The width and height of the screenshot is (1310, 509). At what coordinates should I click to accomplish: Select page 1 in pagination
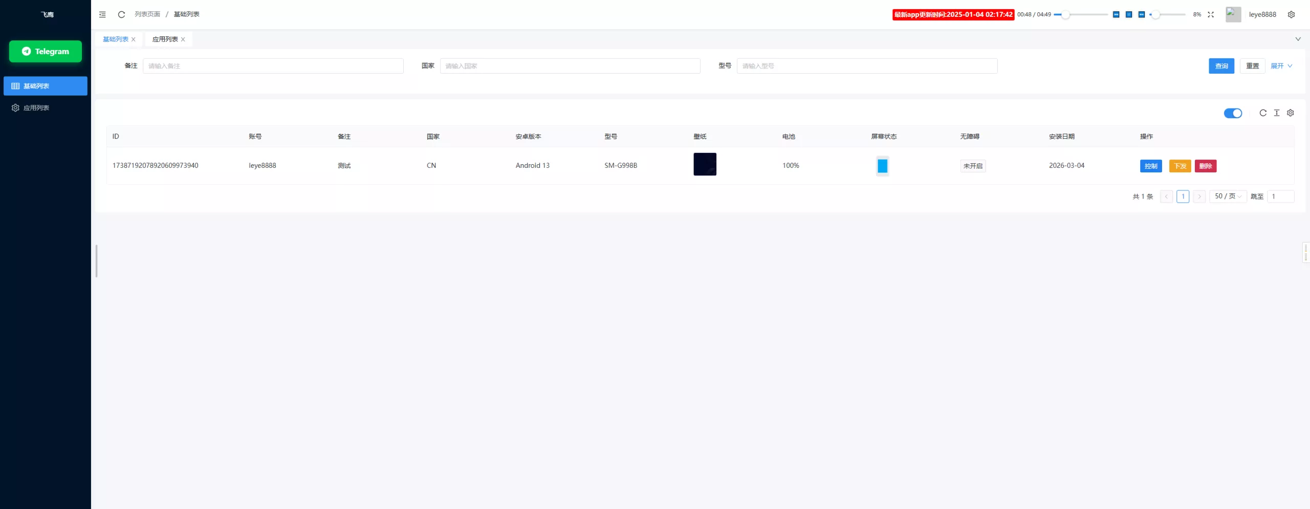(x=1183, y=196)
